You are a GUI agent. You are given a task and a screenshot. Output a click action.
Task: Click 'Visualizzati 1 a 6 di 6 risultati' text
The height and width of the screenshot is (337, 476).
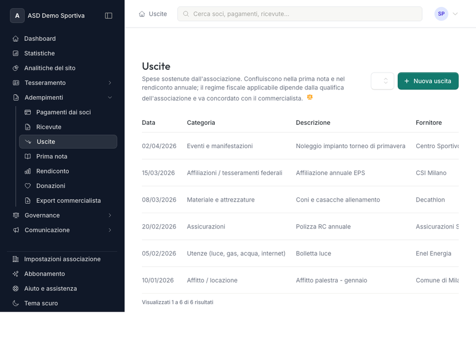178,303
